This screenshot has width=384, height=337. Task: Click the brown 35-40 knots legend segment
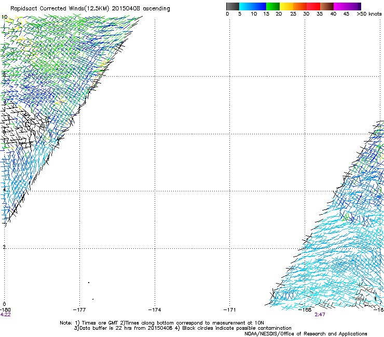pyautogui.click(x=327, y=6)
